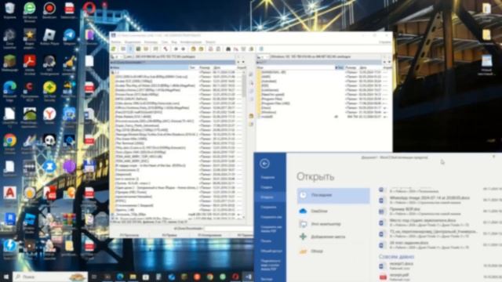This screenshot has width=502, height=282.
Task: Select Сохранить как in Word sidebar
Action: [x=271, y=217]
